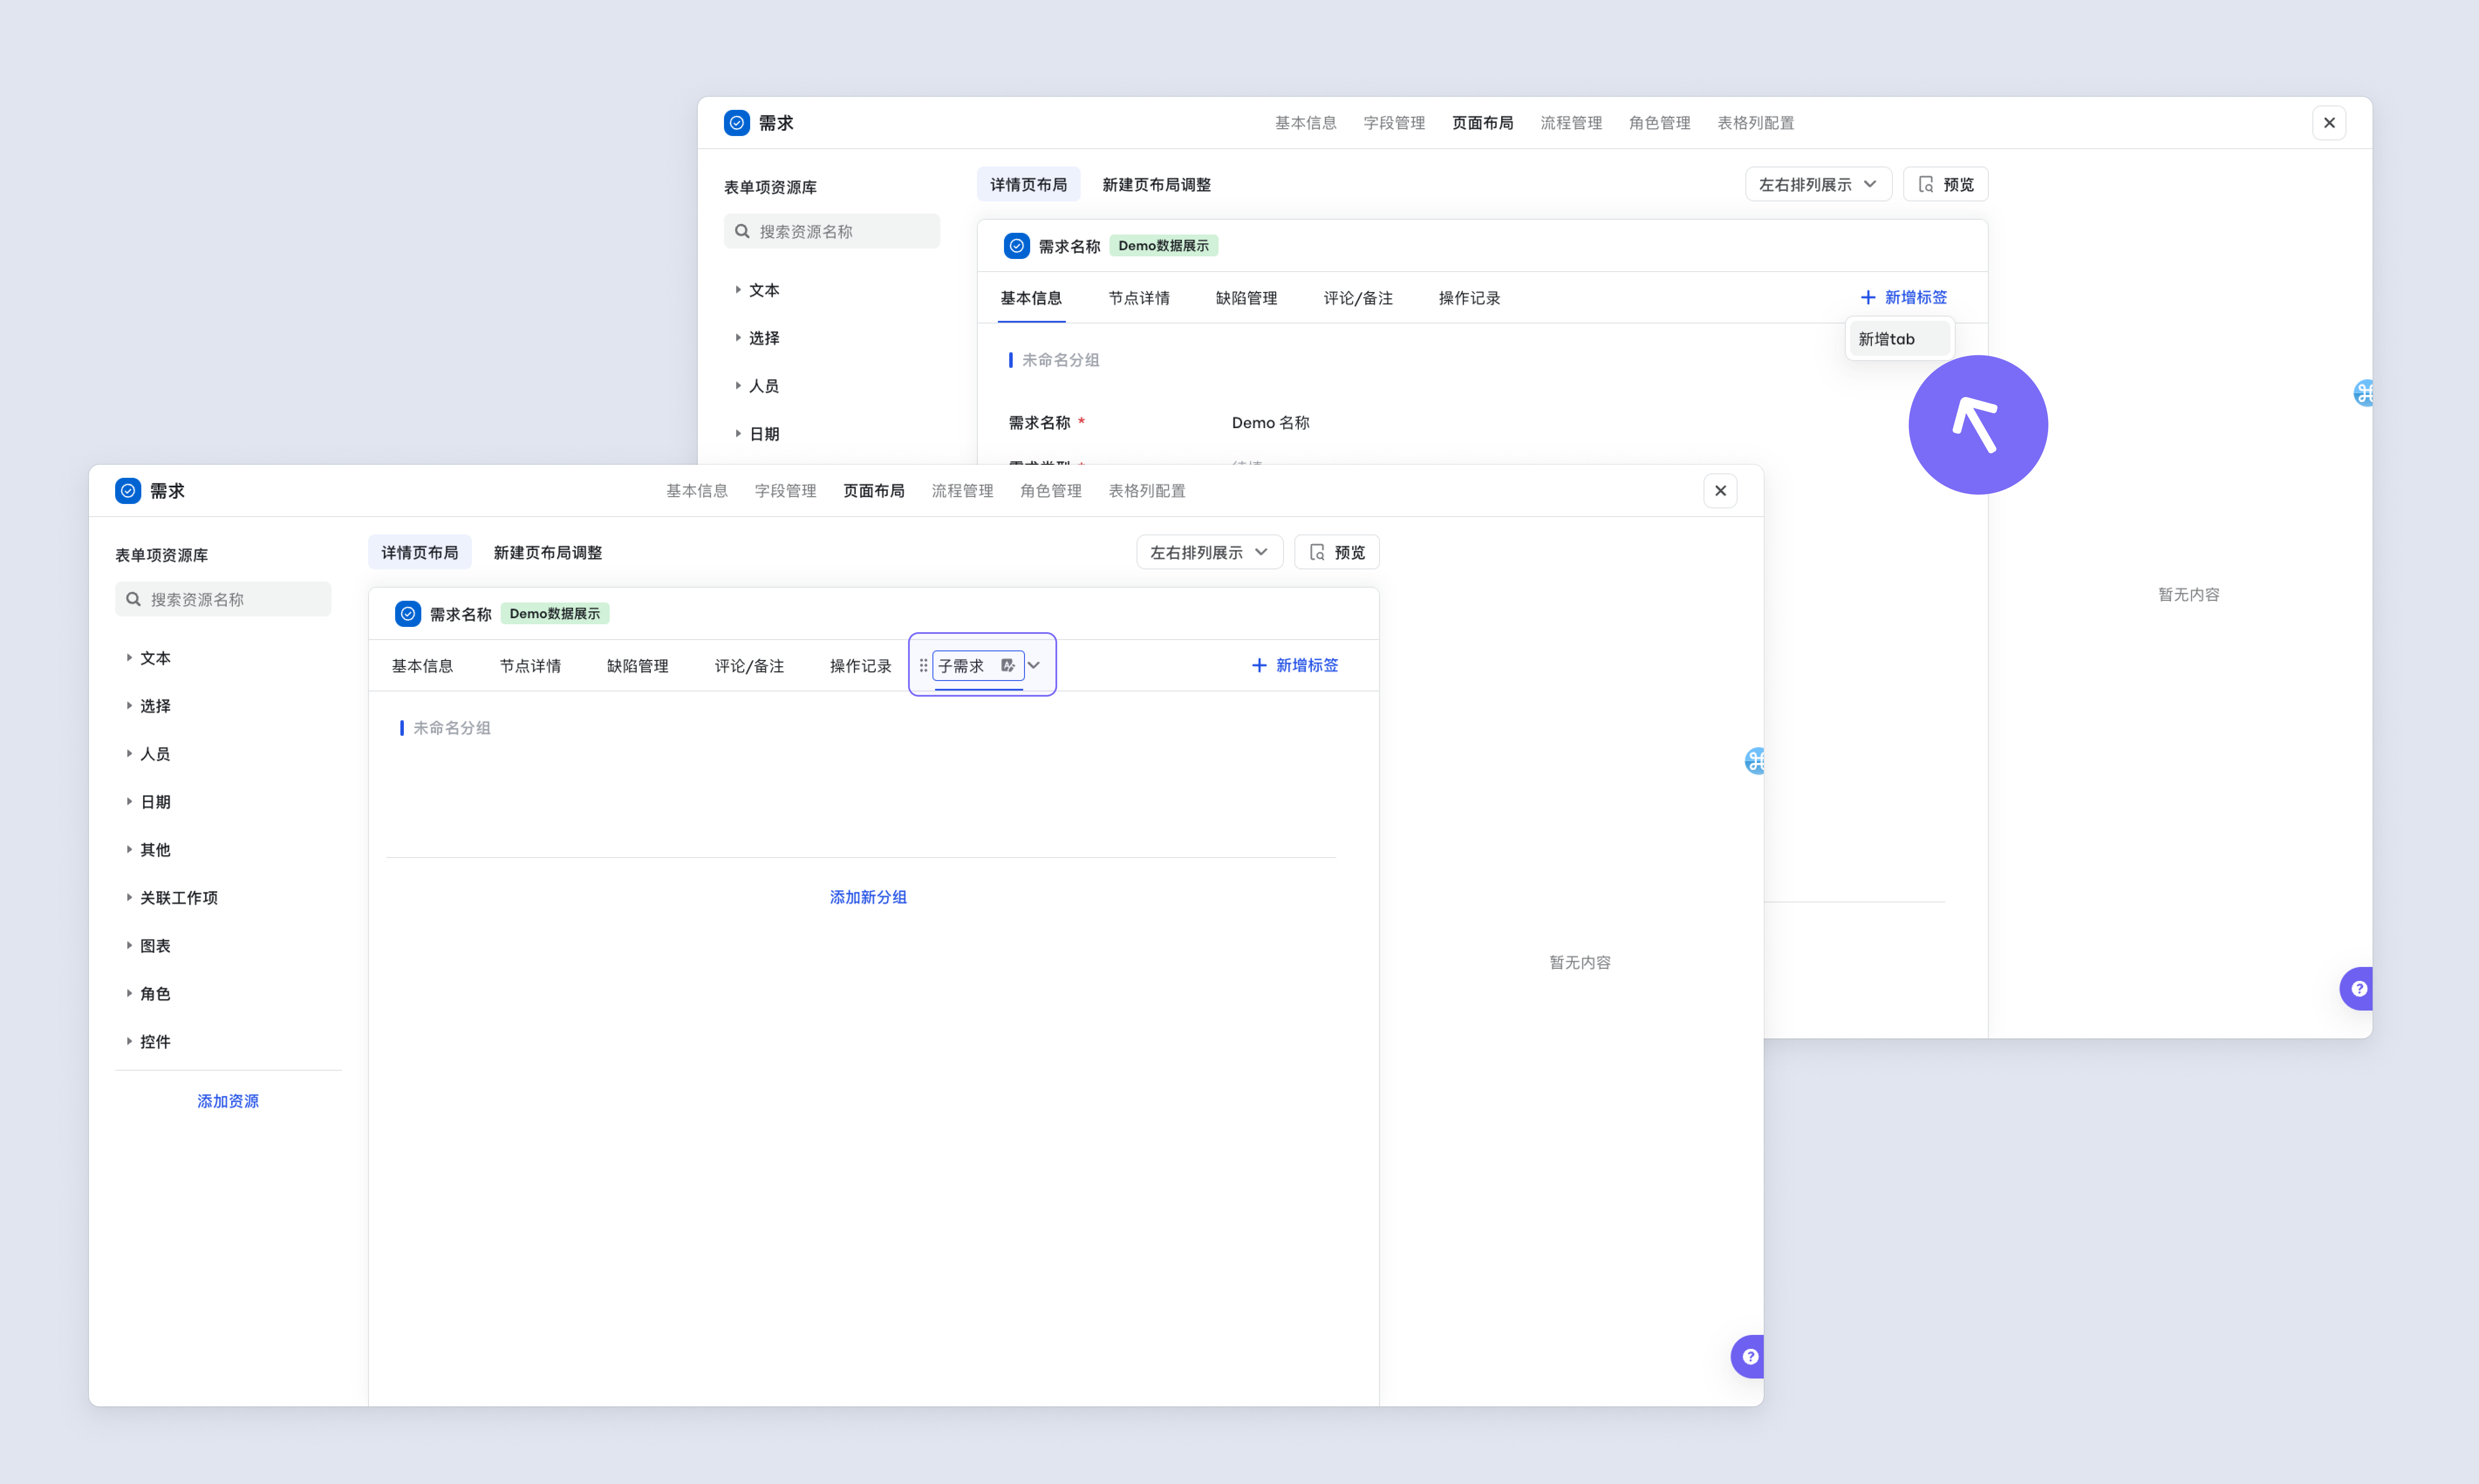
Task: Open 左右排列展示 dropdown in the back window
Action: click(x=1819, y=185)
